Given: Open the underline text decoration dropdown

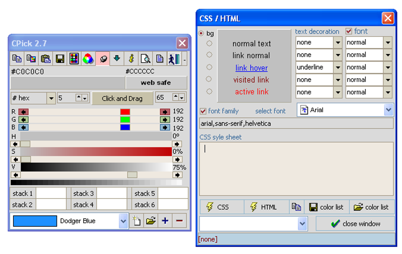Looking at the screenshot, I should [x=338, y=67].
